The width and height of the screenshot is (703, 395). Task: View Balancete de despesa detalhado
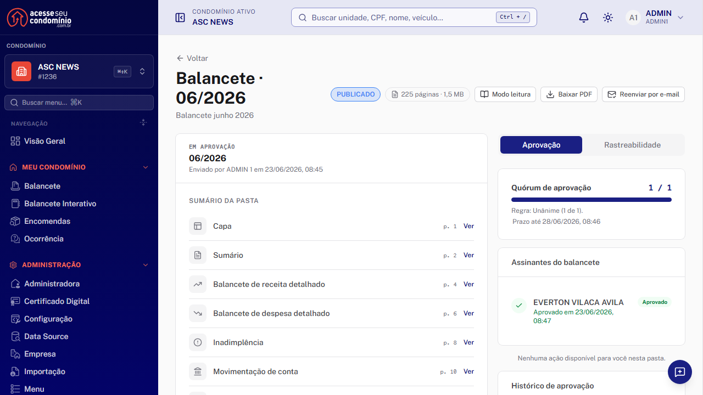click(x=468, y=313)
